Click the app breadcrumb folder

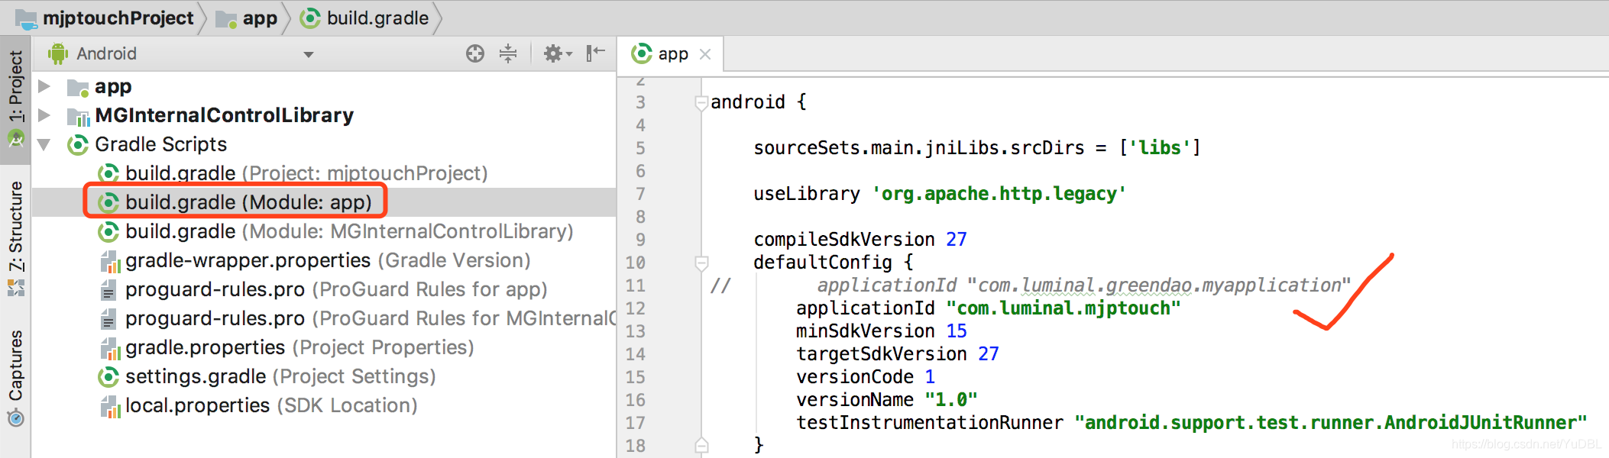[246, 18]
